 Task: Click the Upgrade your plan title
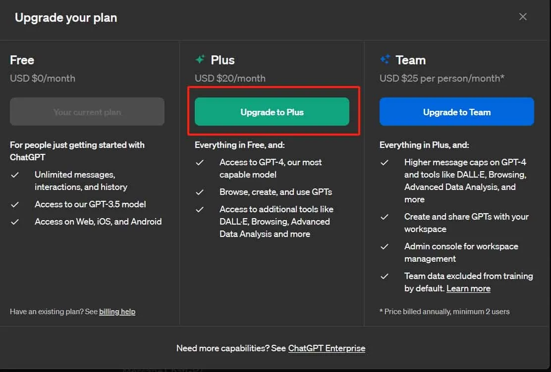pyautogui.click(x=65, y=17)
